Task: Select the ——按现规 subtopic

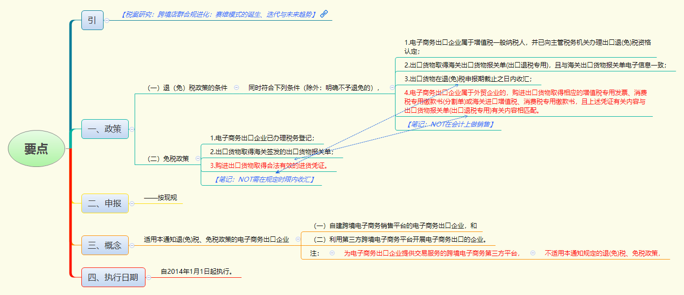Action: pos(161,198)
